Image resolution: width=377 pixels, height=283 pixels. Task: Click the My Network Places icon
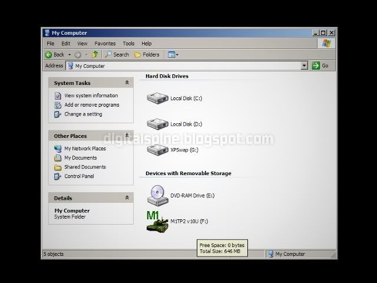coord(58,149)
